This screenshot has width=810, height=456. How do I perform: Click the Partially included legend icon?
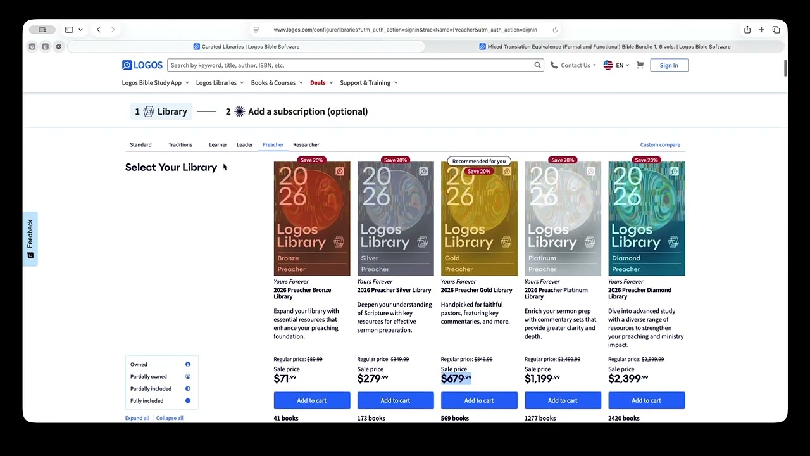click(187, 388)
